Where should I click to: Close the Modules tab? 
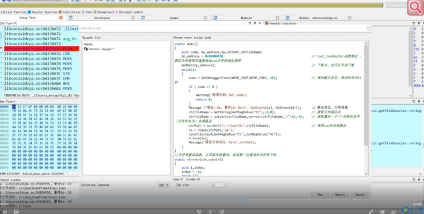point(277,18)
